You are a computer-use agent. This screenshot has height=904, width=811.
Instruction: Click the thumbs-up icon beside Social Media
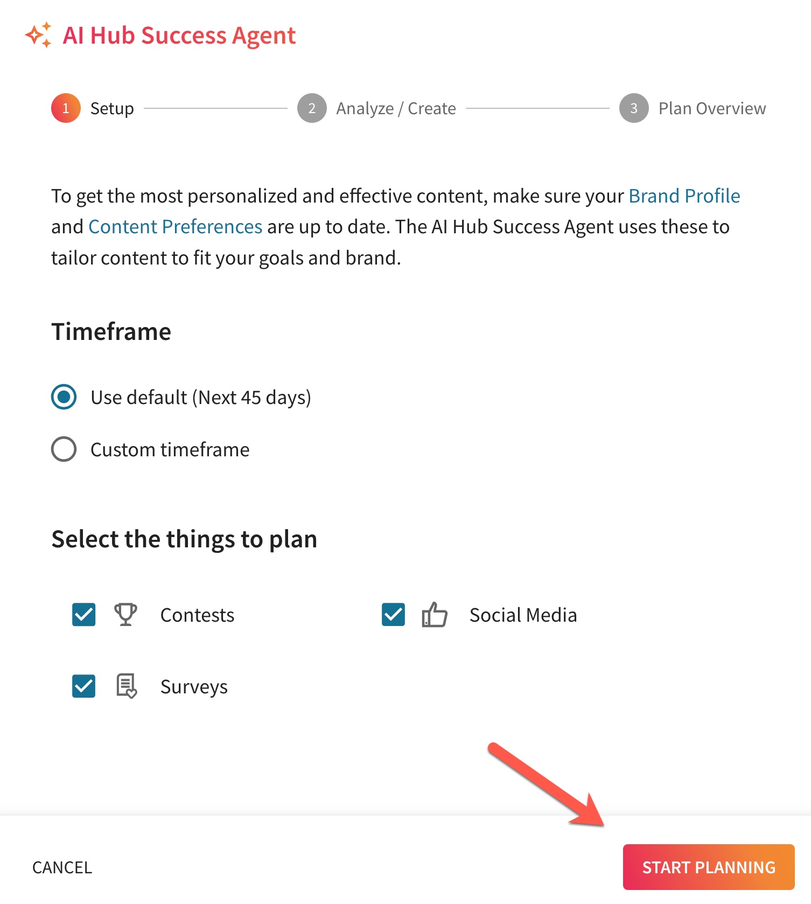pos(435,615)
